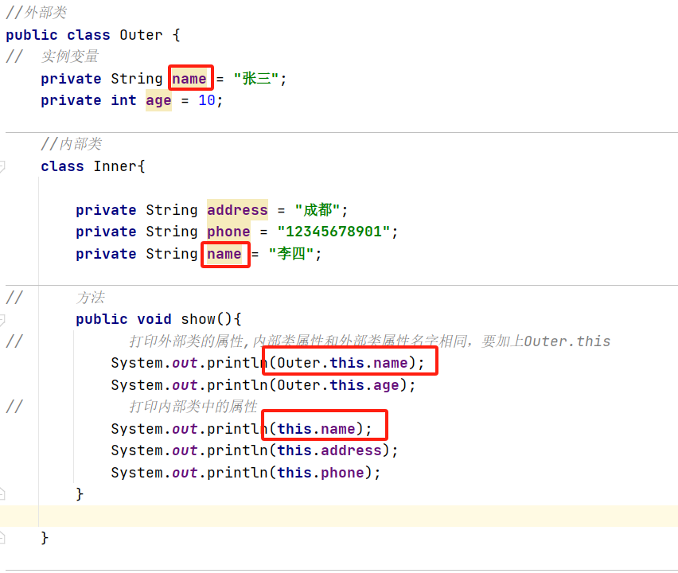Click phone in println(this.phone)
The width and height of the screenshot is (678, 573).
342,473
